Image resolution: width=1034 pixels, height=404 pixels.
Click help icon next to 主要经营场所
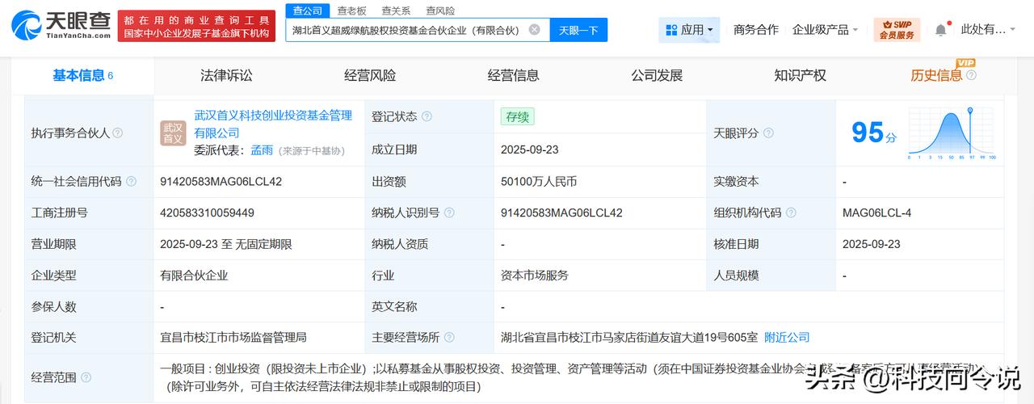449,338
